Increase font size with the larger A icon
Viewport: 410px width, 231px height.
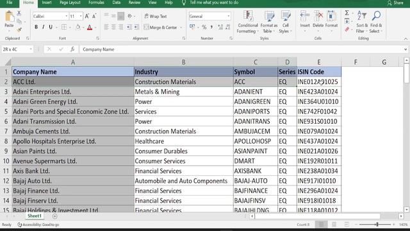pos(87,16)
